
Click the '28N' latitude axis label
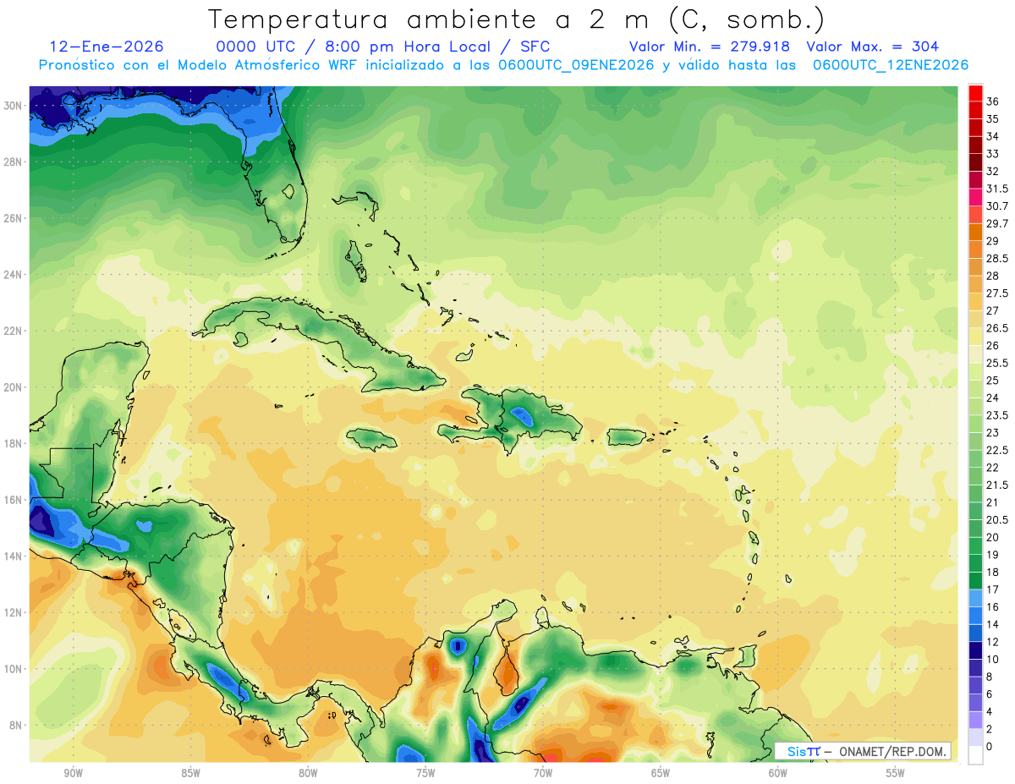tap(14, 162)
